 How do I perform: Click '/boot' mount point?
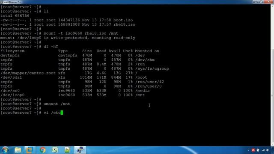click(141, 77)
